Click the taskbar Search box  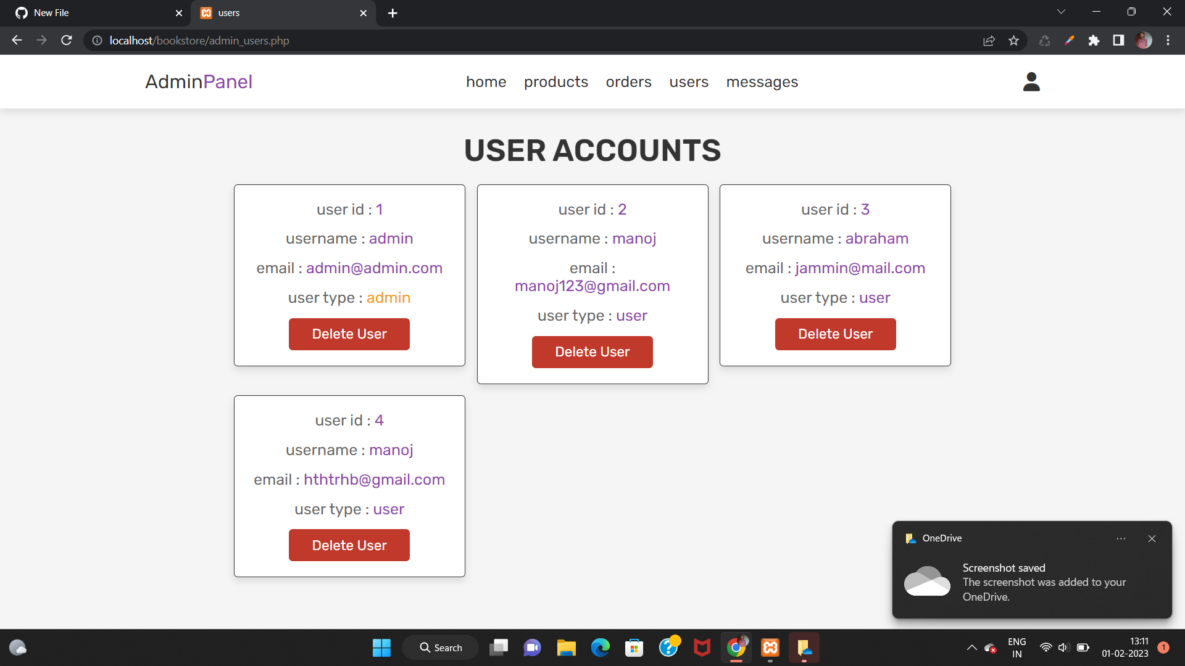click(440, 647)
